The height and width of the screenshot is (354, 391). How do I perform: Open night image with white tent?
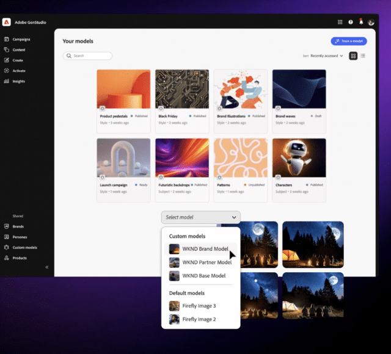(x=313, y=295)
